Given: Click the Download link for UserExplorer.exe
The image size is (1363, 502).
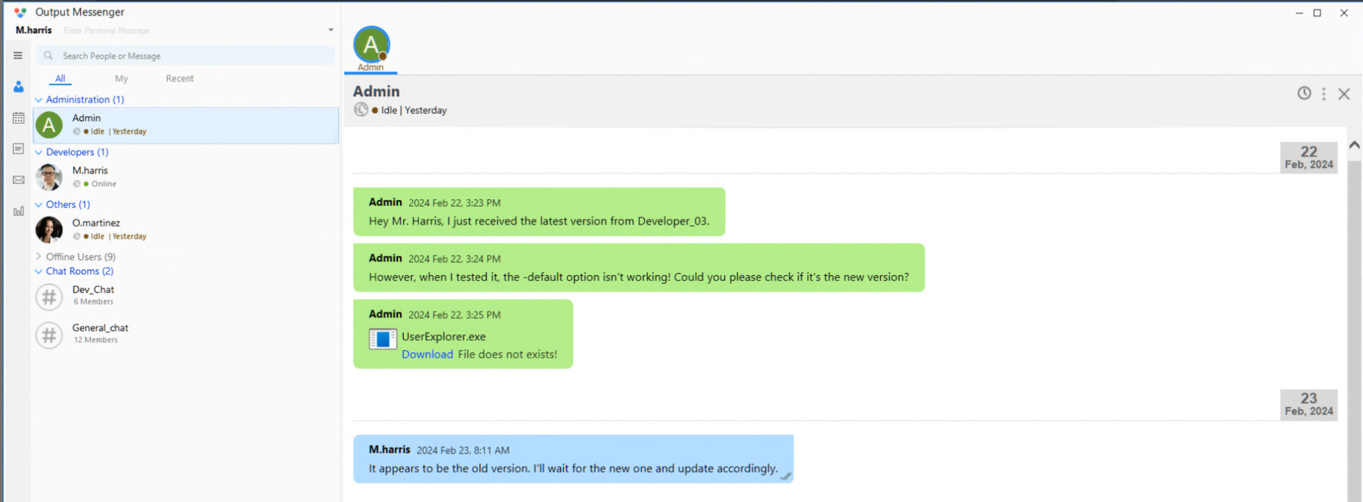Looking at the screenshot, I should click(427, 354).
